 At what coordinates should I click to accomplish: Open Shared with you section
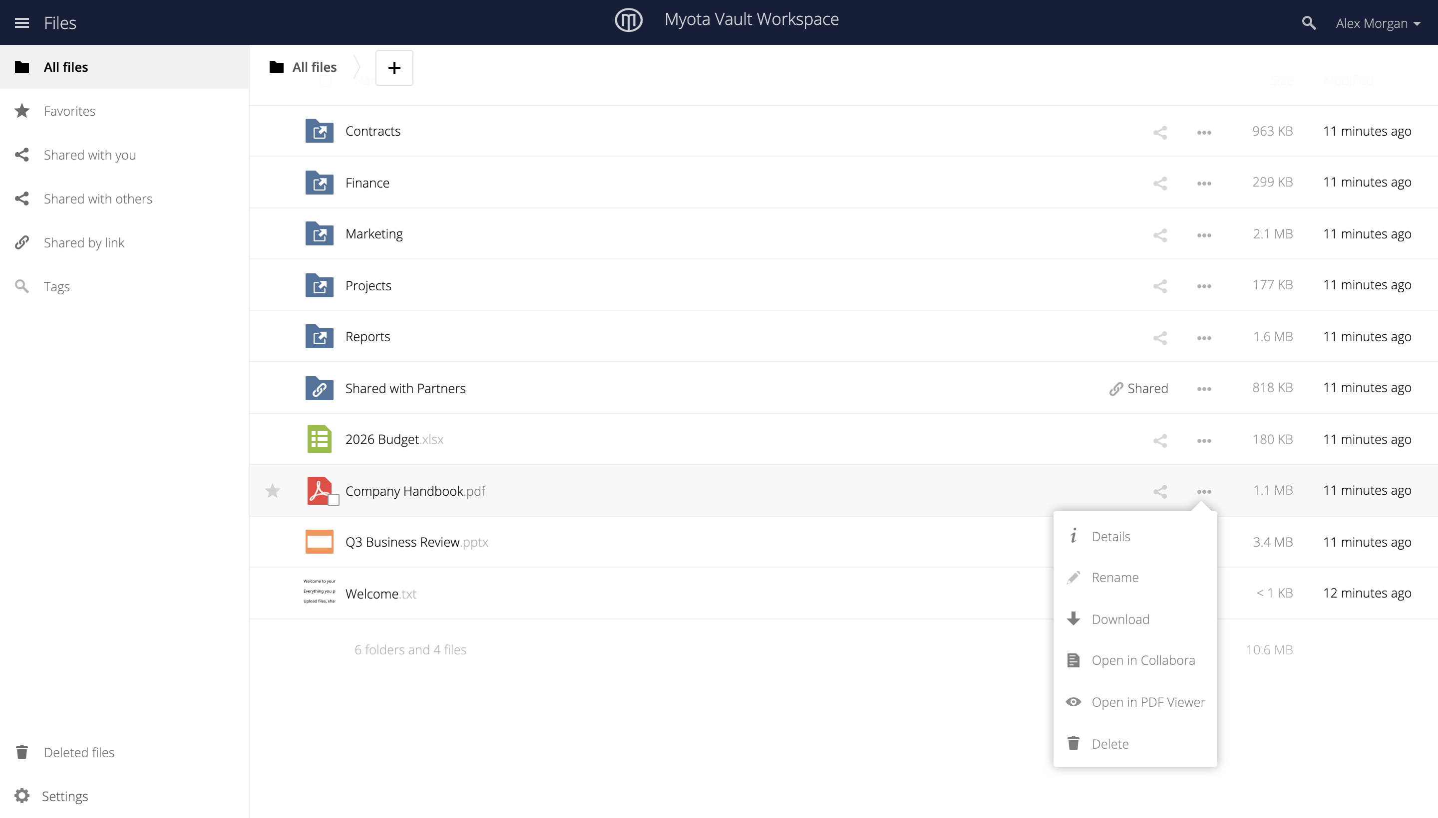(124, 155)
